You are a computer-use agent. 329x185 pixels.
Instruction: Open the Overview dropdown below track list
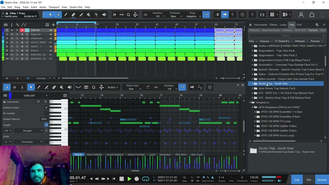43,78
